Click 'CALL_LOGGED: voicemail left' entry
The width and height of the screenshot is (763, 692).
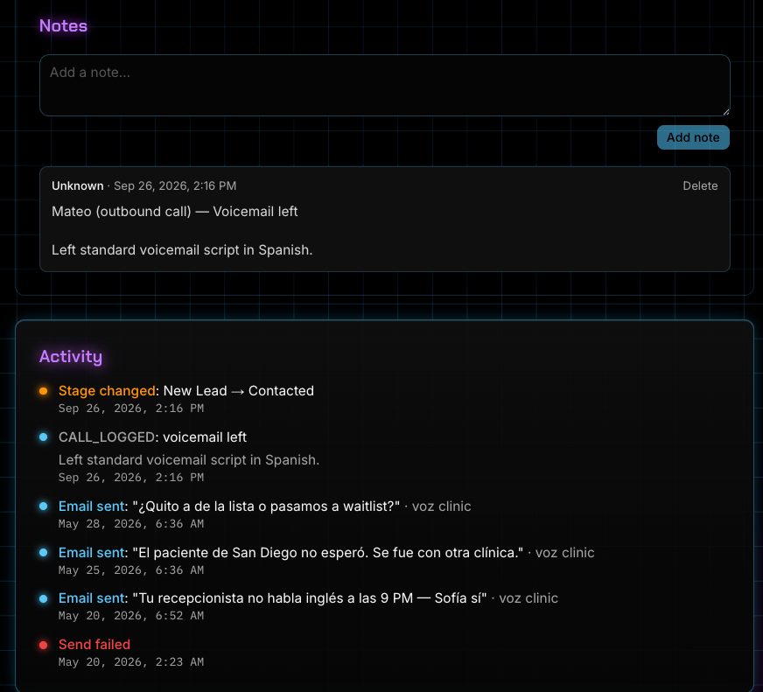(x=152, y=437)
